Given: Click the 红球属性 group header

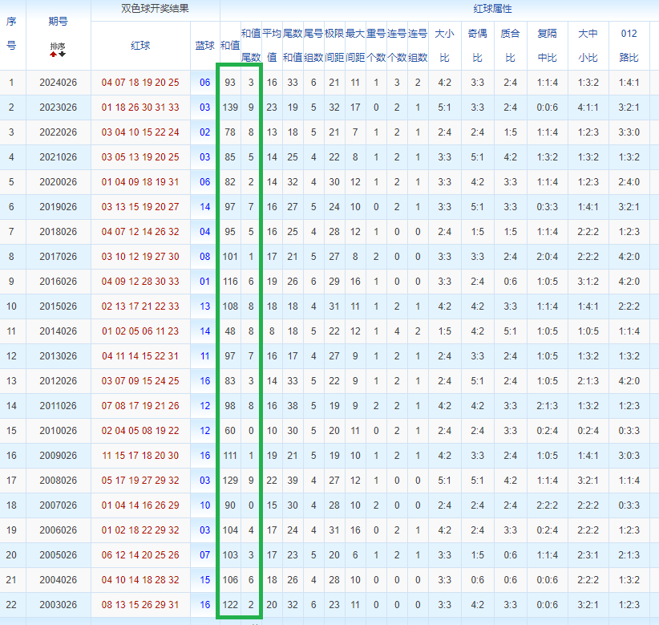Looking at the screenshot, I should point(492,9).
